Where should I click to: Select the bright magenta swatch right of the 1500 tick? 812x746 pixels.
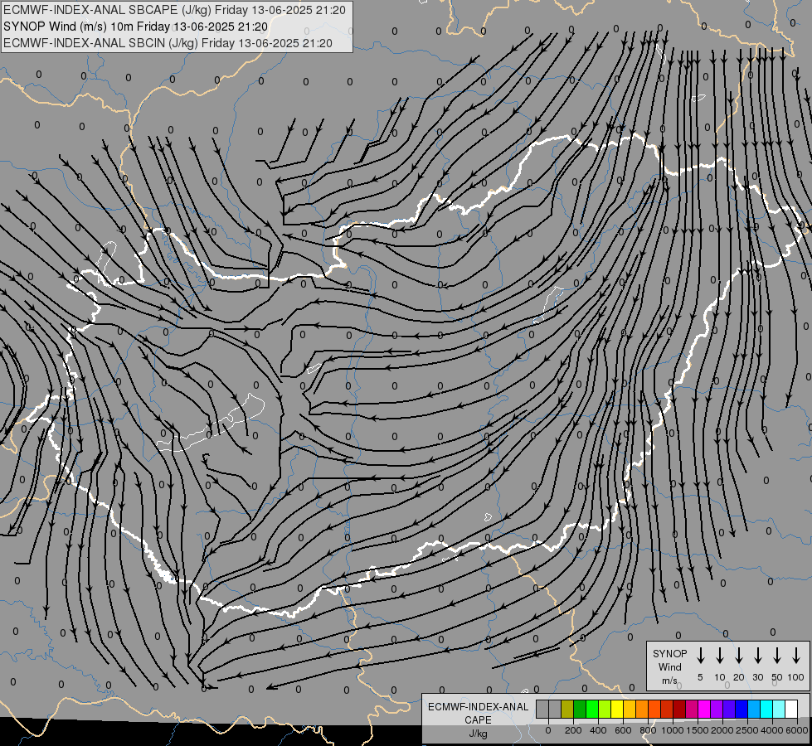(x=704, y=709)
